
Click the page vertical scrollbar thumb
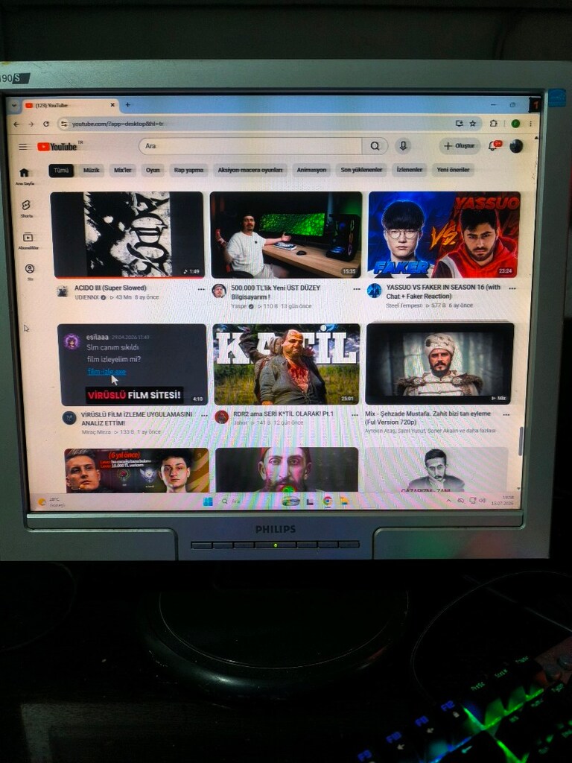click(x=521, y=441)
